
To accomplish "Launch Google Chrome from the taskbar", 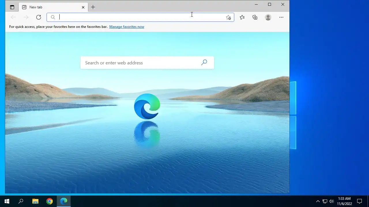I will point(50,201).
